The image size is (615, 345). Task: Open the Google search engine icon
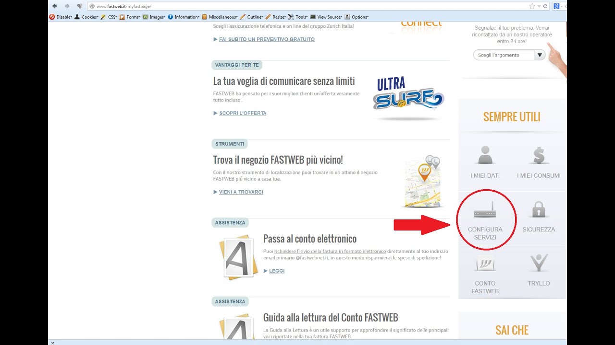point(556,6)
